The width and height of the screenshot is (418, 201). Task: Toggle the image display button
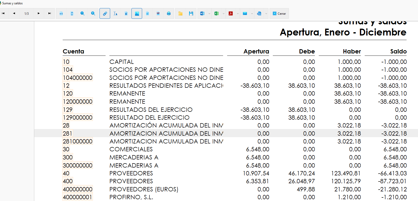pos(137,13)
